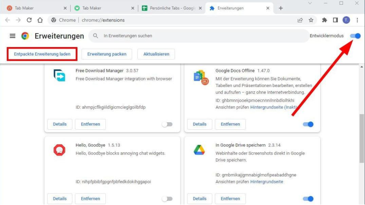Click the Hello, Goodbye version 1.5.13 text
This screenshot has height=205, width=365.
[114, 145]
